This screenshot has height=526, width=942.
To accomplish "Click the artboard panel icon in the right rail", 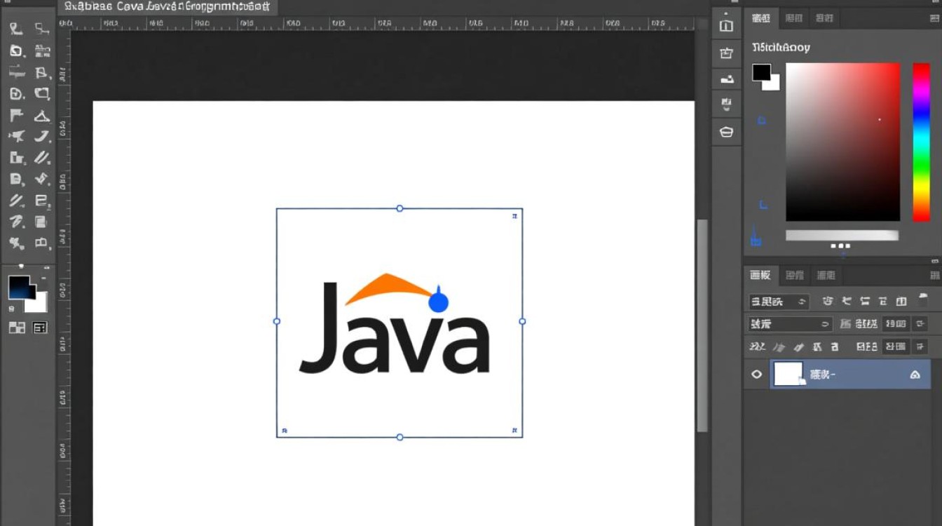I will pos(725,25).
